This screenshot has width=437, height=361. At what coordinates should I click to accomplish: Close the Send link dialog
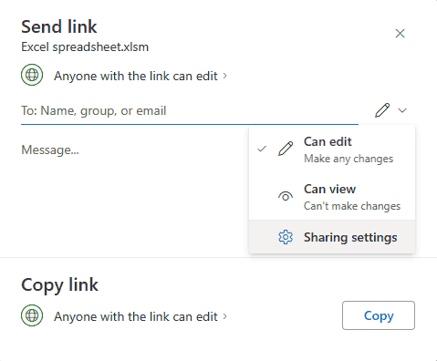[x=400, y=33]
